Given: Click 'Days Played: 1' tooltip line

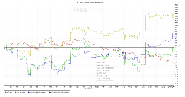Looking at the screenshot, I should (102, 76).
